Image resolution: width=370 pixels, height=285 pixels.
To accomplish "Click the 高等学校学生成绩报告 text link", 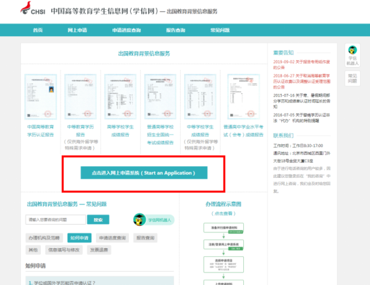I will point(120,131).
